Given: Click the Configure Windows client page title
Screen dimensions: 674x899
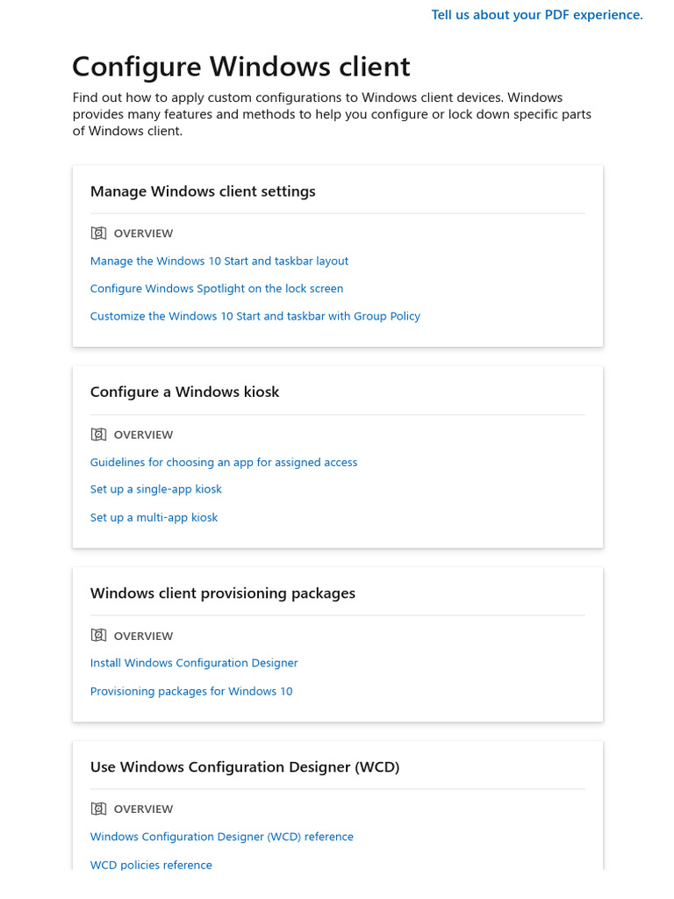Looking at the screenshot, I should click(x=241, y=67).
